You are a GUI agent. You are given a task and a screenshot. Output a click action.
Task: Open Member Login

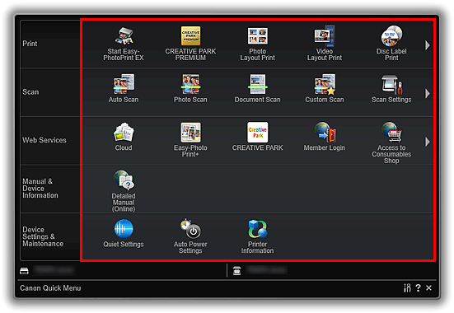[x=325, y=137]
